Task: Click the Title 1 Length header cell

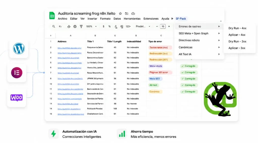Action: (x=114, y=42)
